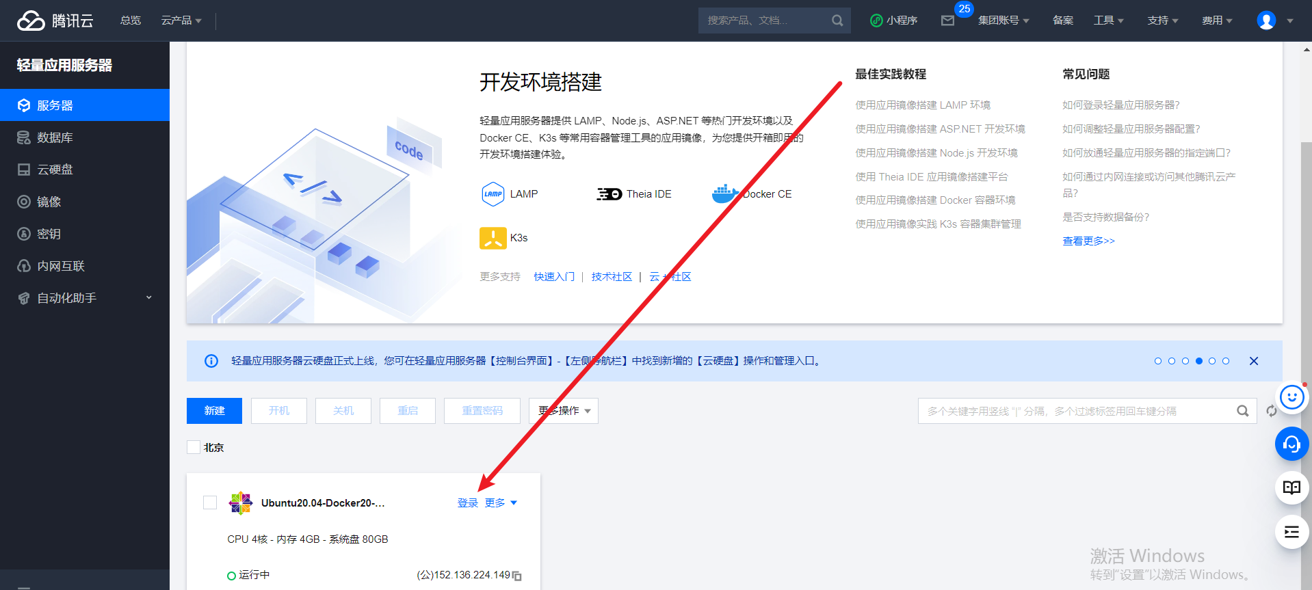The image size is (1312, 590).
Task: Click the filter search magnifier icon
Action: [1243, 411]
